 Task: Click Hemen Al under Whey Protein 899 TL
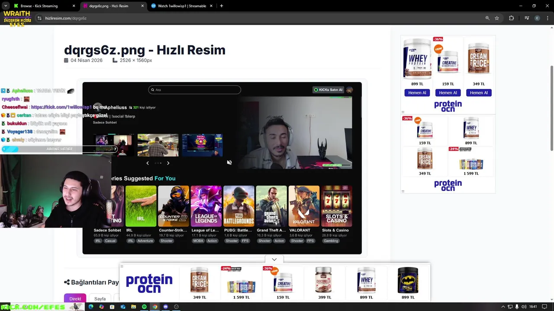tap(417, 92)
